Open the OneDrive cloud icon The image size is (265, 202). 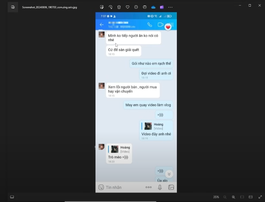(x=153, y=7)
